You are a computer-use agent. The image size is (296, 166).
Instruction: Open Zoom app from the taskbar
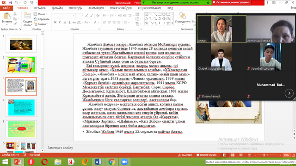tap(124, 162)
